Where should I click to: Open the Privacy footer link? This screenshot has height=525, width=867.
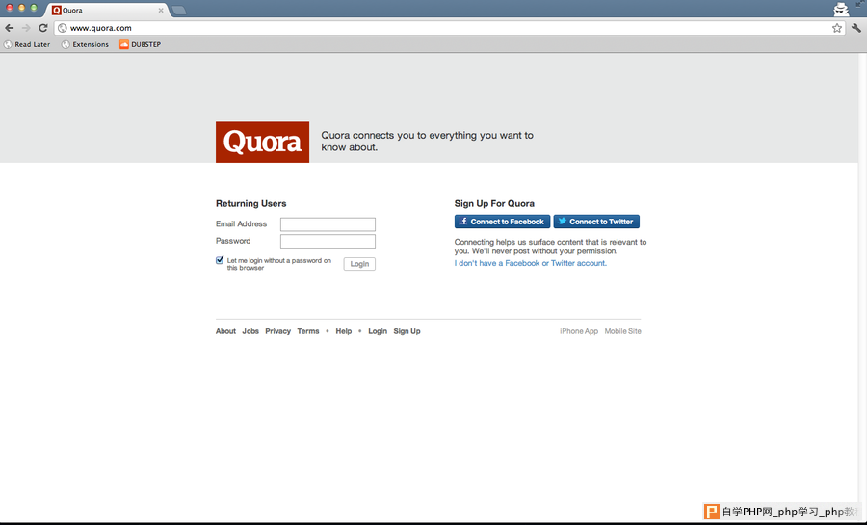point(277,331)
